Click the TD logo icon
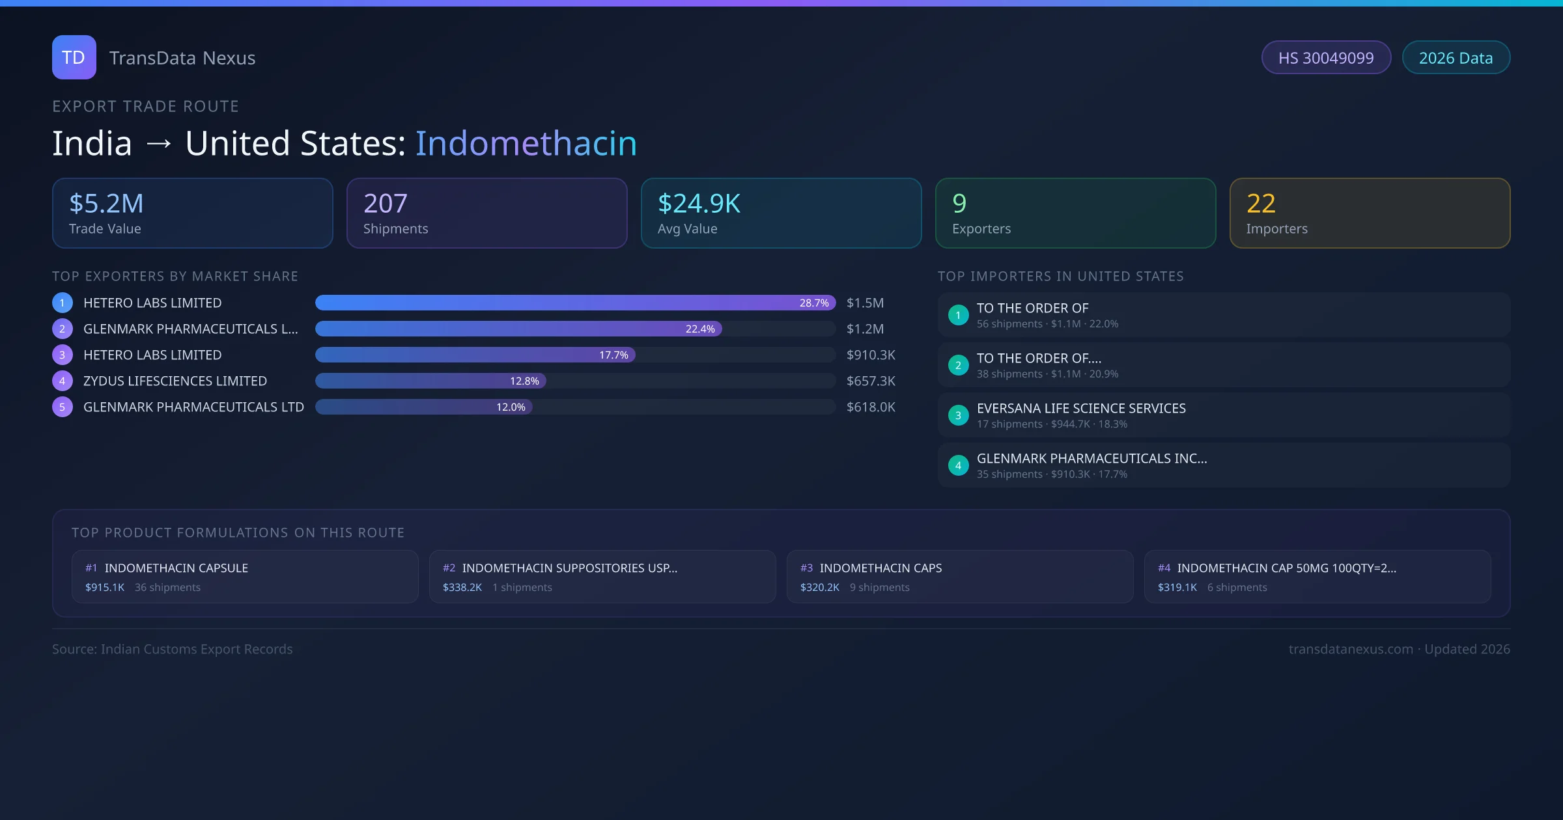This screenshot has height=820, width=1563. click(74, 57)
